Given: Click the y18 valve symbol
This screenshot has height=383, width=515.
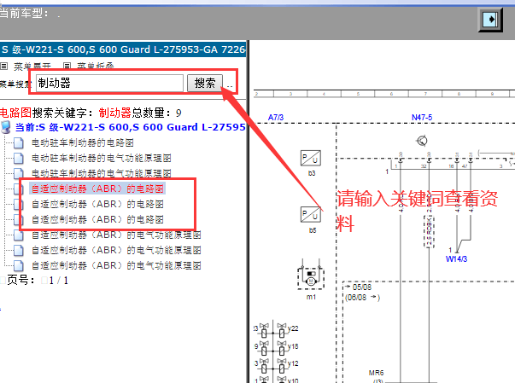Looking at the screenshot, I should (x=282, y=348).
